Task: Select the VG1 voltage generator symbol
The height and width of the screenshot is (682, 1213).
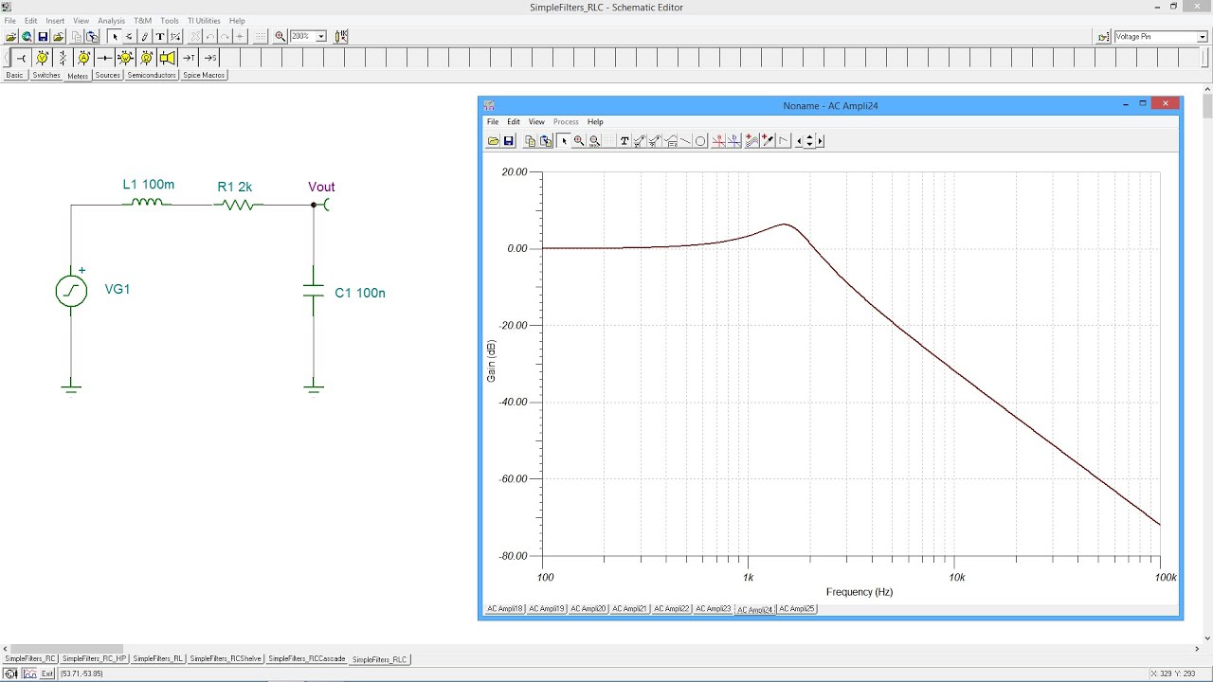Action: (x=71, y=291)
